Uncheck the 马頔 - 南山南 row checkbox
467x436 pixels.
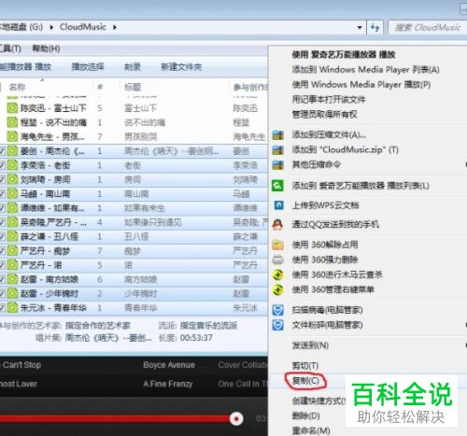coord(2,194)
